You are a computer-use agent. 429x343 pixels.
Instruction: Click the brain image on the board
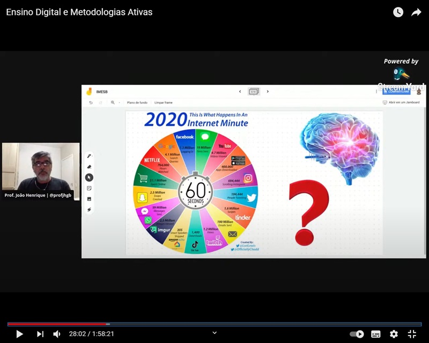tap(339, 148)
